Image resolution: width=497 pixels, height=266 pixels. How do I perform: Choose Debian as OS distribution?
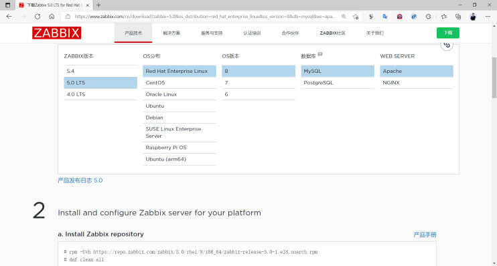point(180,118)
